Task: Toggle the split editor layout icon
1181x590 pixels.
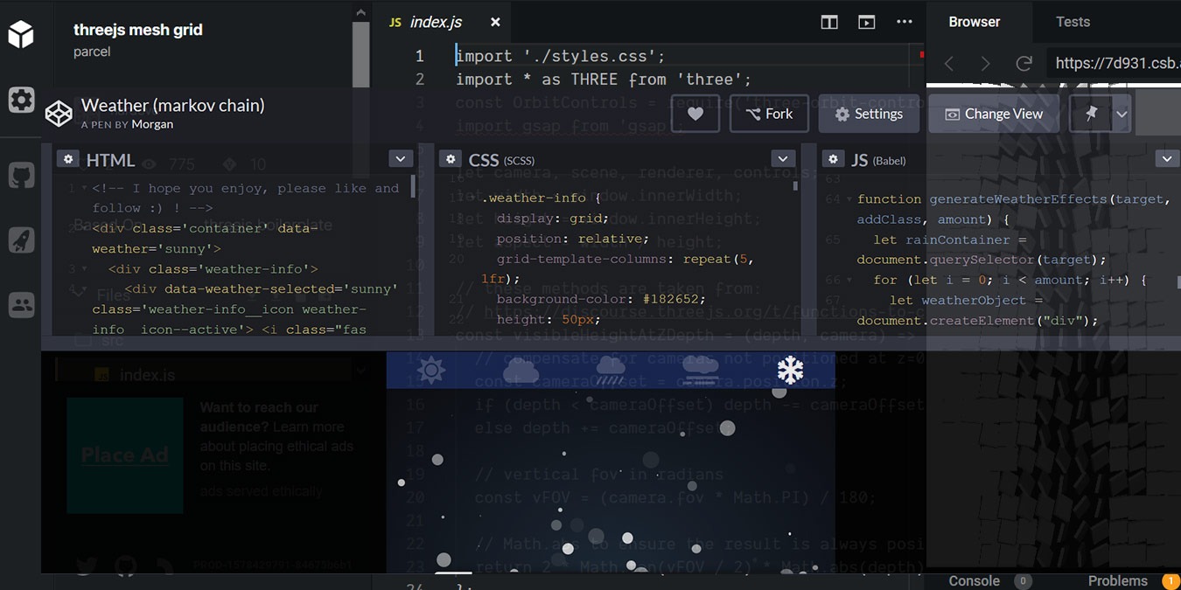Action: point(828,21)
